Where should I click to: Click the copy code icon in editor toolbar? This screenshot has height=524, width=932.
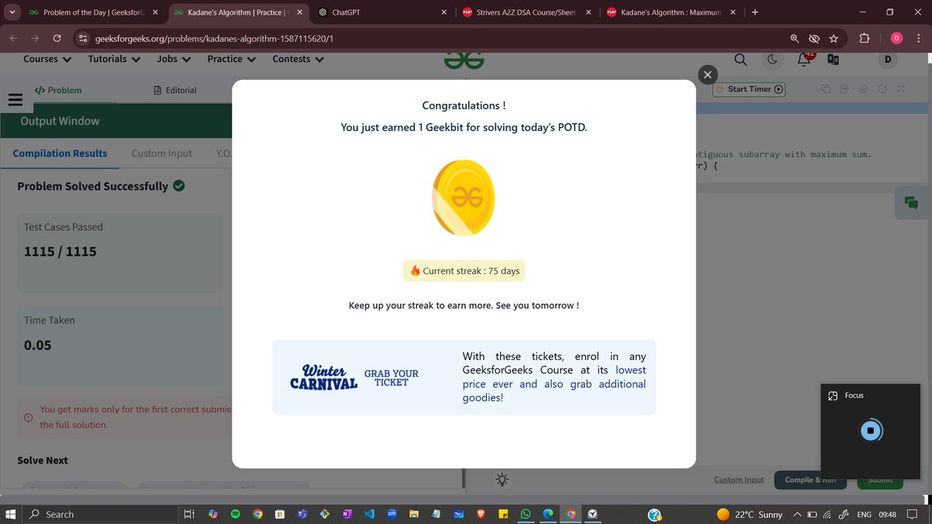click(x=826, y=89)
